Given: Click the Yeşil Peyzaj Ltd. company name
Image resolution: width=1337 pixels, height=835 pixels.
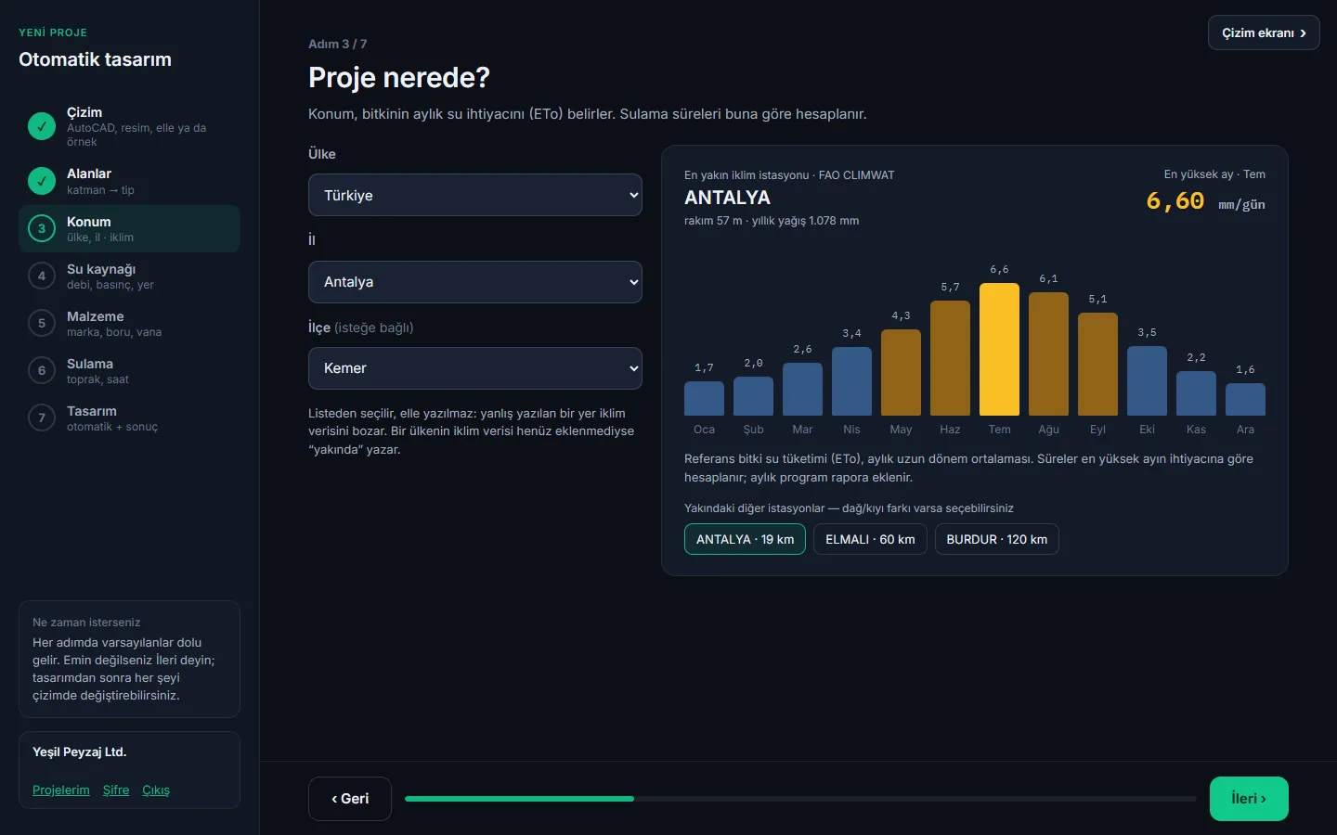Looking at the screenshot, I should pyautogui.click(x=79, y=752).
